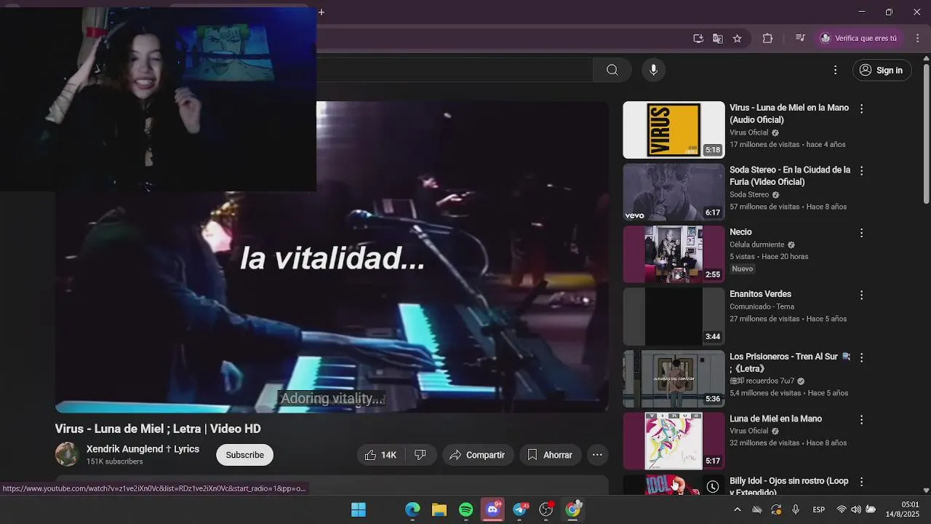931x524 pixels.
Task: Open options for Virus Luna de Miel Audio Oficial
Action: pos(862,108)
